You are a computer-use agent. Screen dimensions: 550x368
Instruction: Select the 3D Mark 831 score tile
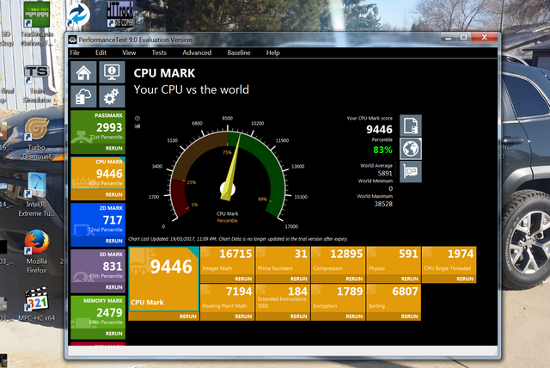[98, 267]
